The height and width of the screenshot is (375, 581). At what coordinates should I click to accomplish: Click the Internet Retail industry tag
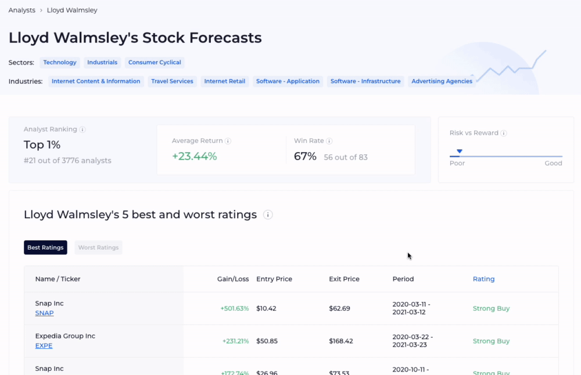(225, 81)
